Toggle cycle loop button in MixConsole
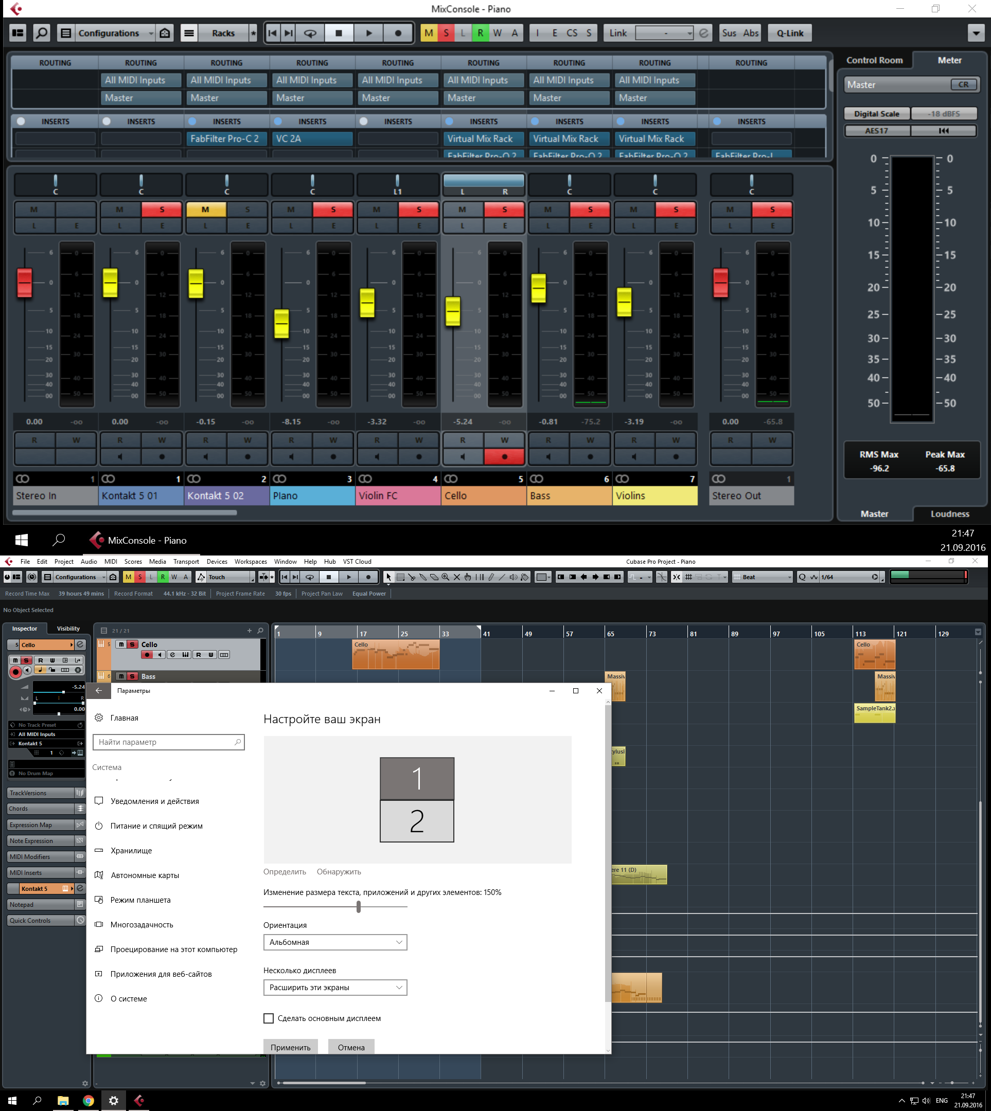The width and height of the screenshot is (991, 1111). coord(310,33)
